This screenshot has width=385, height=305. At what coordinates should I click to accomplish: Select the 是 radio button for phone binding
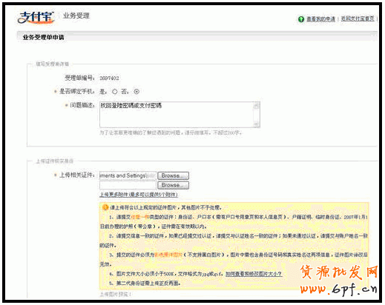click(114, 92)
